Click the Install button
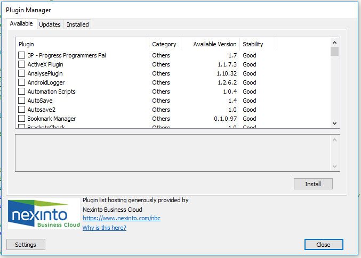This screenshot has width=361, height=258. coord(313,184)
